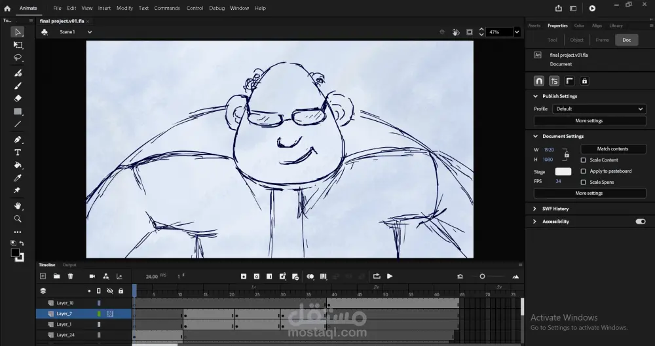Open the Timeline panel options menu
Image resolution: width=655 pixels, height=346 pixels.
pyautogui.click(x=520, y=265)
